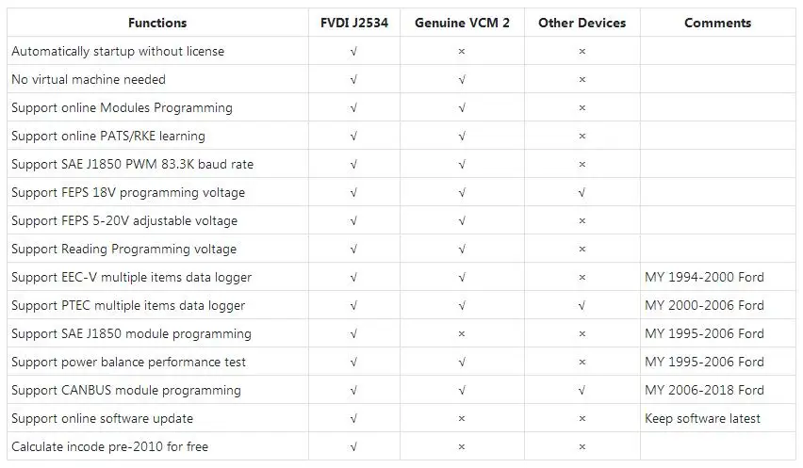The width and height of the screenshot is (803, 468).
Task: Click Genuine VCM 2 cross for Automatically startup row
Action: click(462, 51)
